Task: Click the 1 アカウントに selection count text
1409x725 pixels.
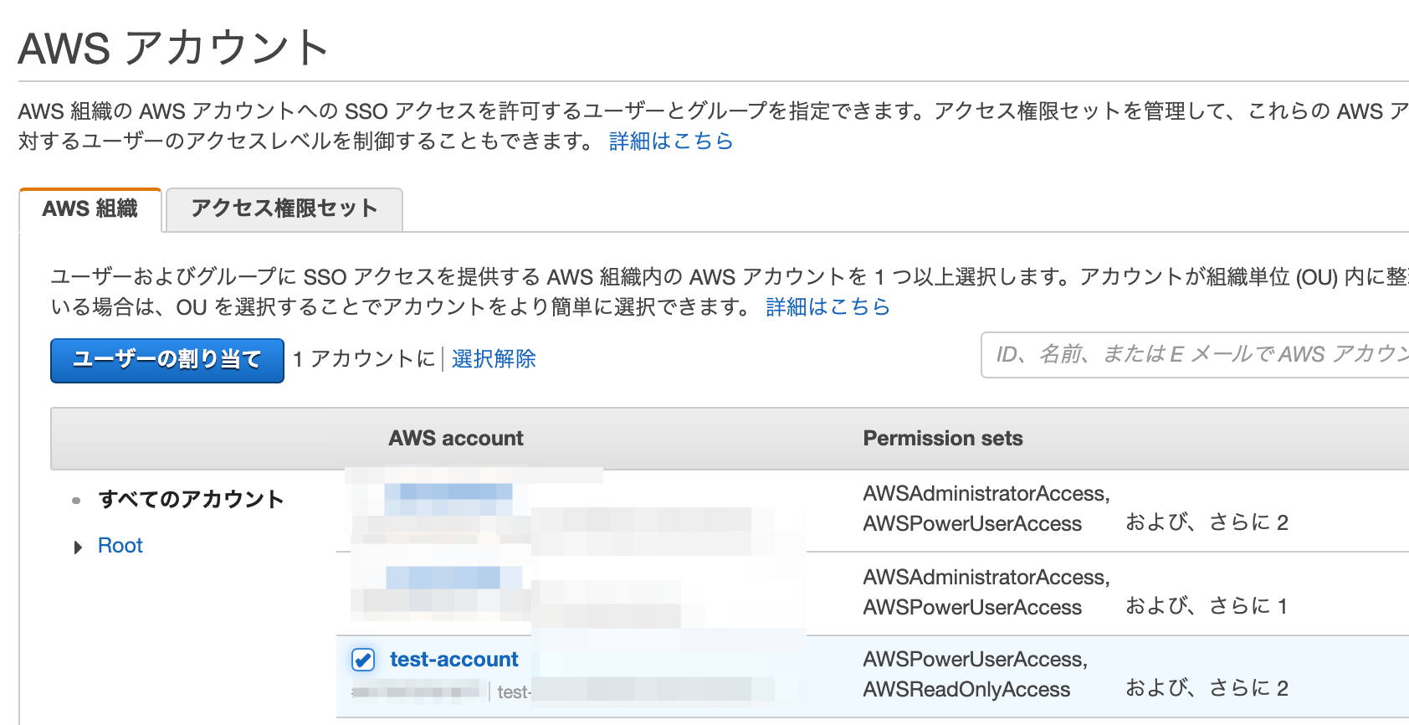Action: [x=364, y=359]
